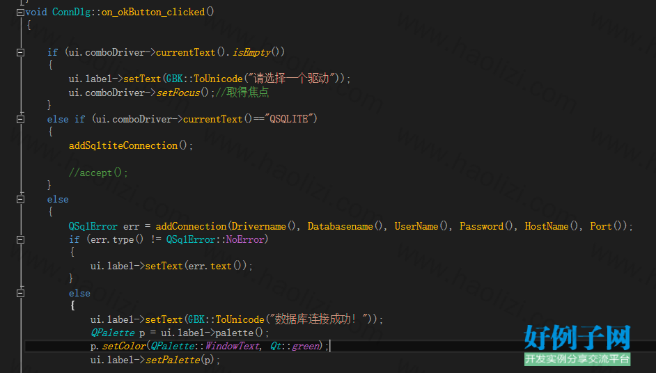Click the QSqlError type before err
656x373 pixels.
pos(93,226)
